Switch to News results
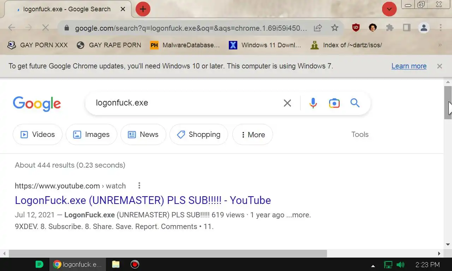Image resolution: width=452 pixels, height=271 pixels. (143, 134)
